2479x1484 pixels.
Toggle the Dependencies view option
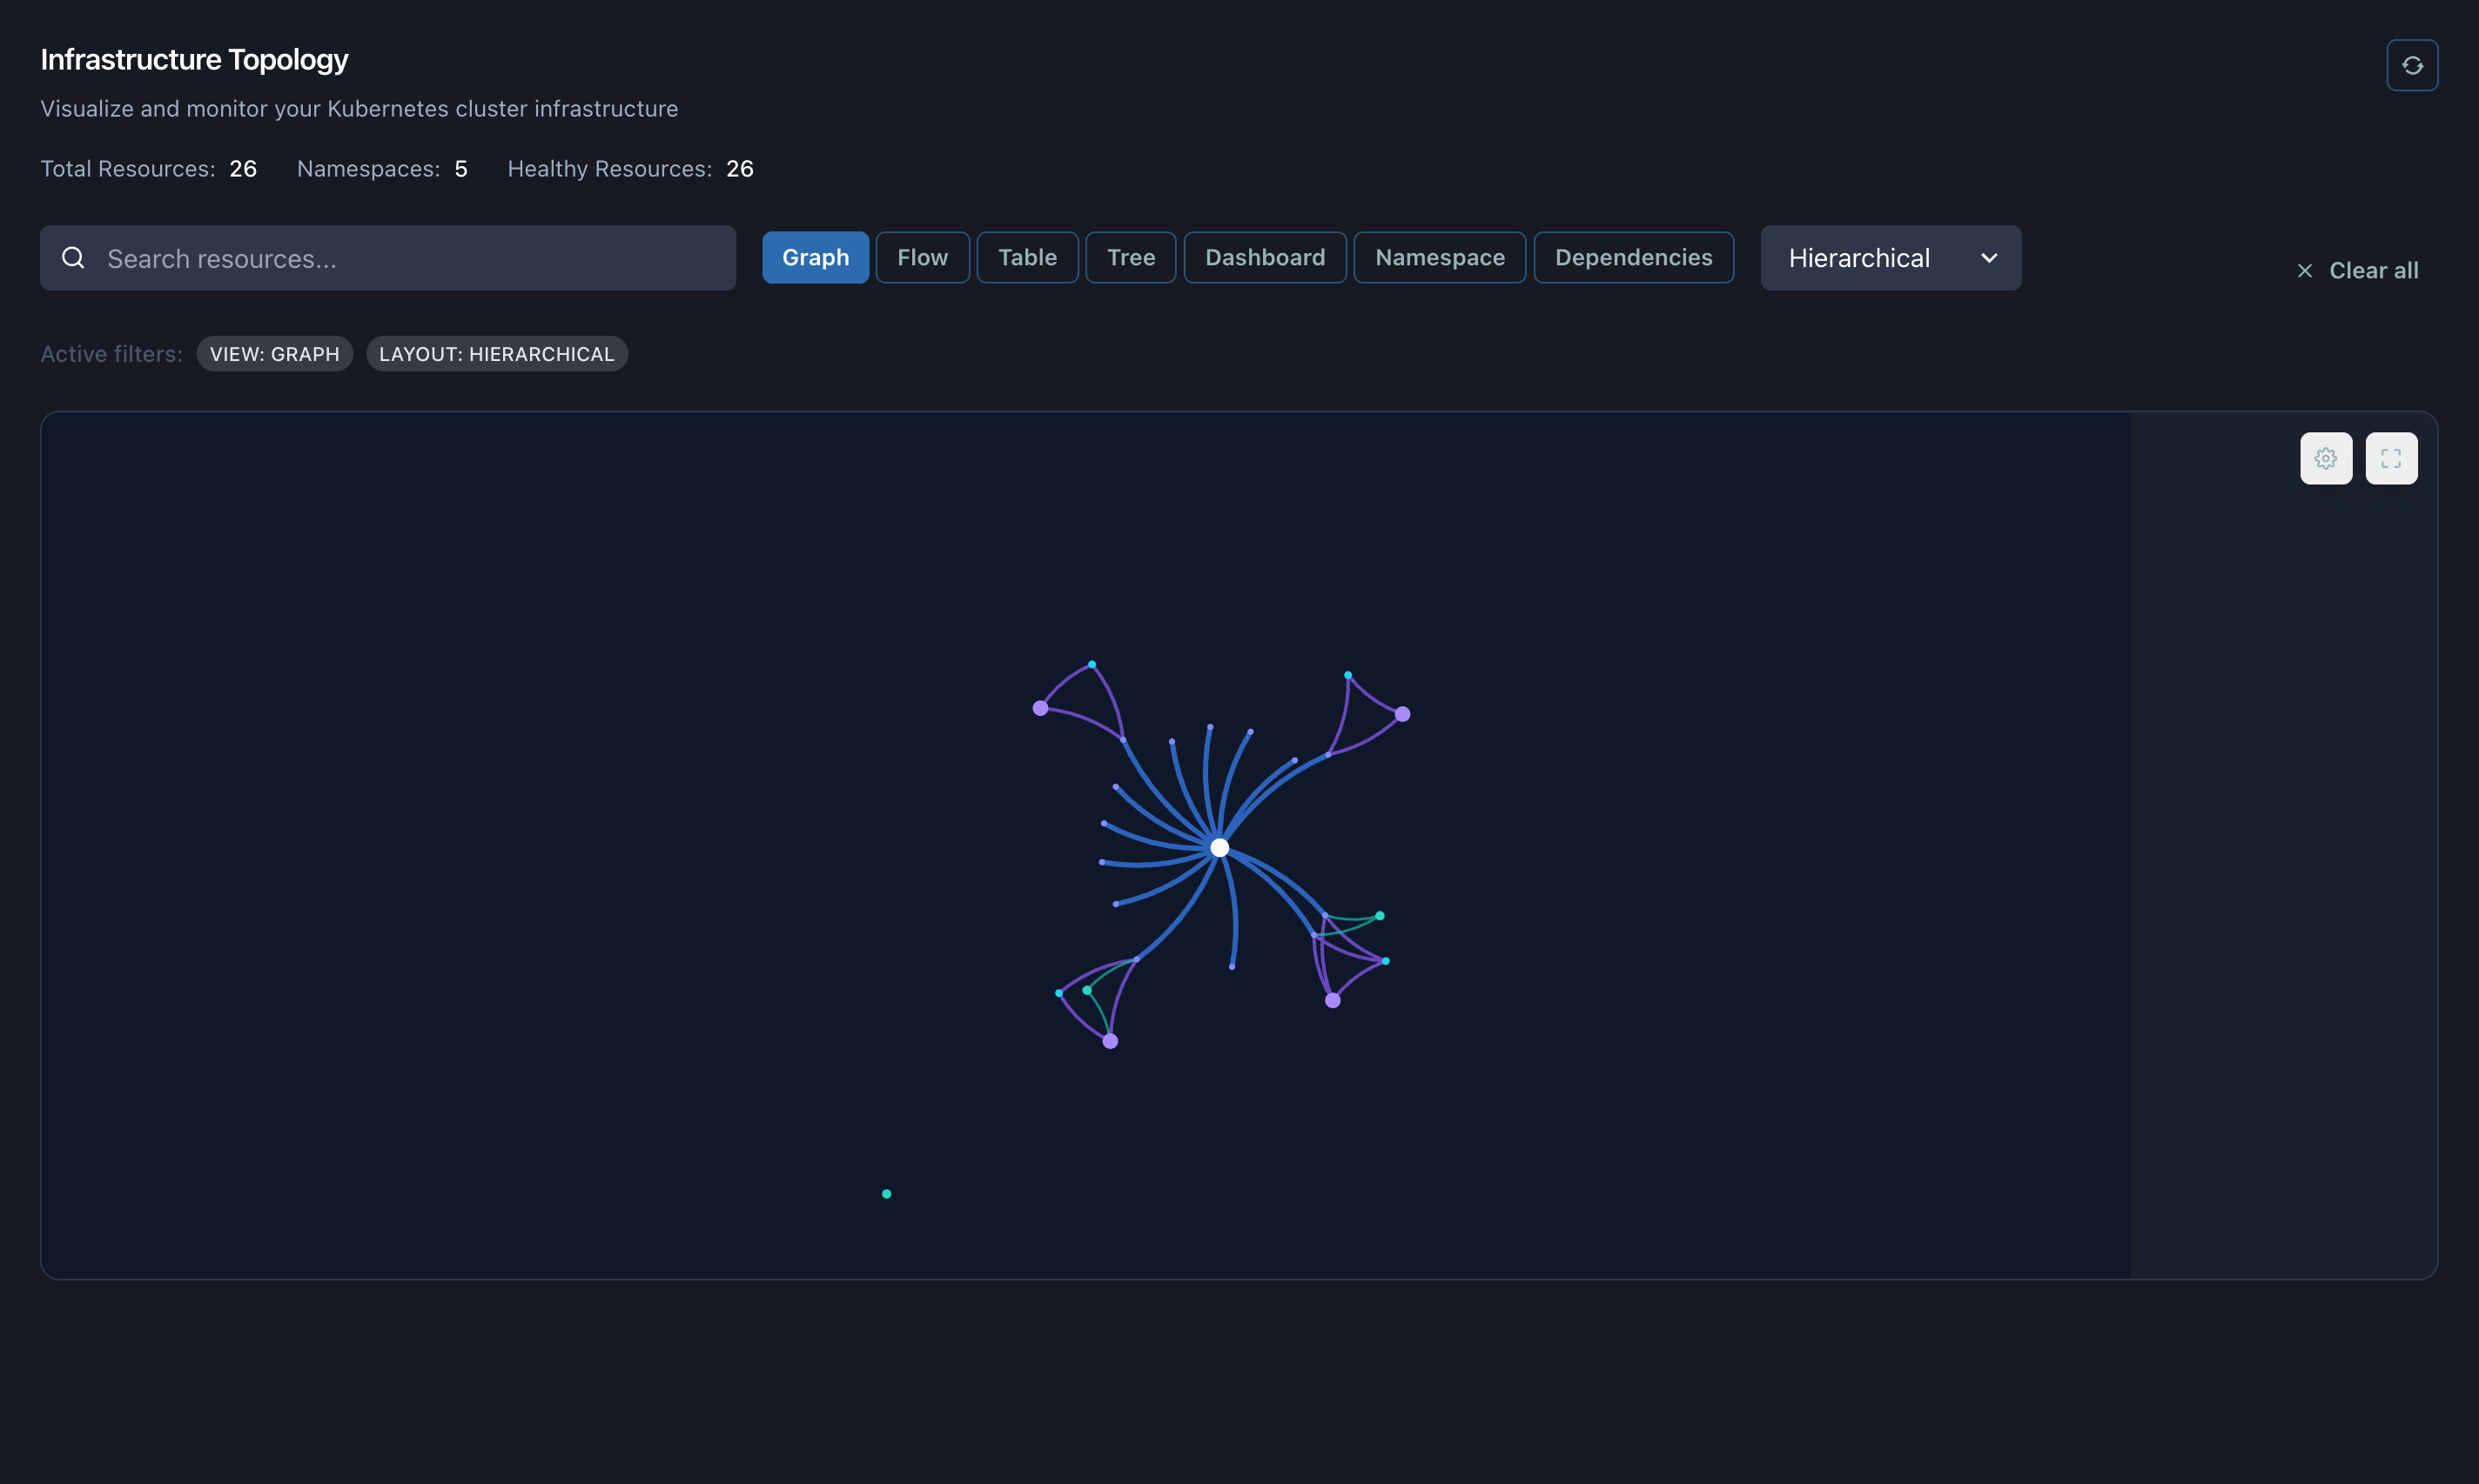click(x=1633, y=257)
